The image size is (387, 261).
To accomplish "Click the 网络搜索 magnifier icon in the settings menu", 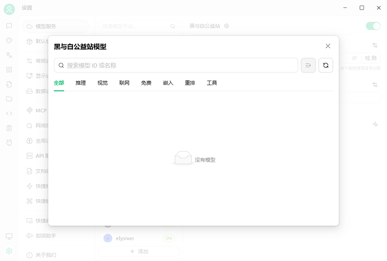I will click(x=29, y=126).
